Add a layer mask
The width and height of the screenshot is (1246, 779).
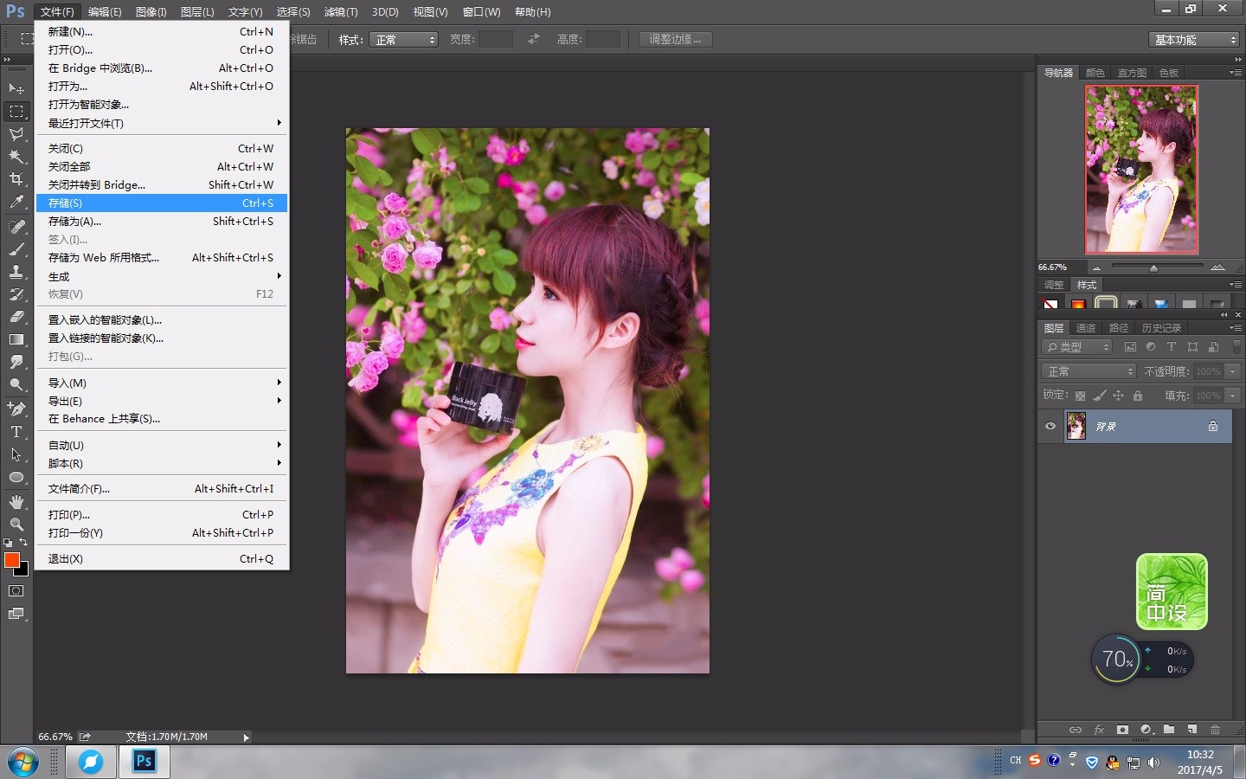point(1122,730)
